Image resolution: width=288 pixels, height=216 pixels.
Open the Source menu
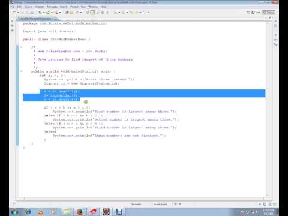click(x=28, y=7)
